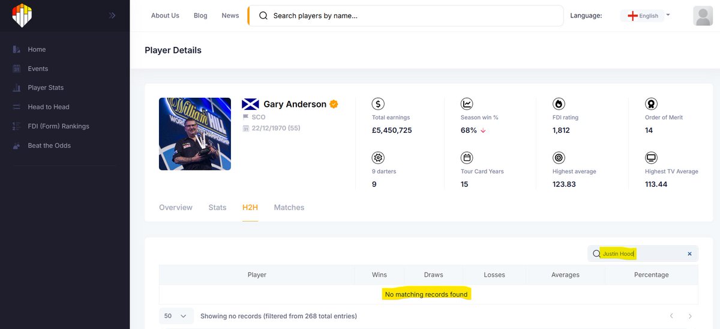Viewport: 720px width, 329px height.
Task: Click the Scotland flag next to Gary Anderson
Action: pos(250,104)
